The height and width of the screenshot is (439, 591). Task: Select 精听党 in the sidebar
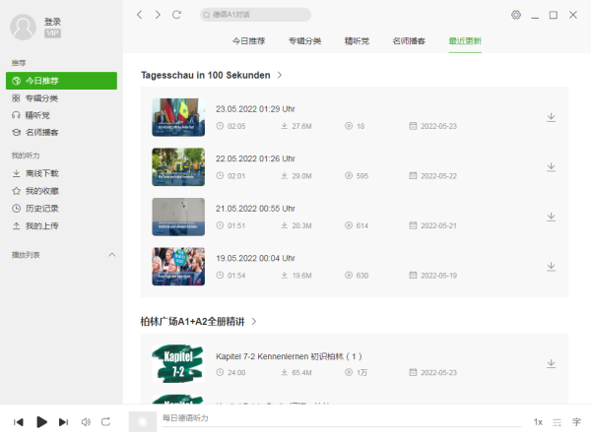pos(61,115)
